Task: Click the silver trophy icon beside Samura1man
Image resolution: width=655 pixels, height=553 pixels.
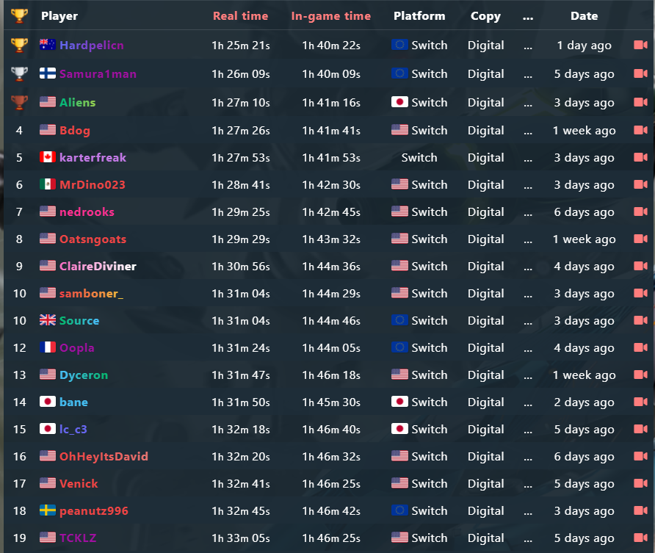Action: pos(19,73)
